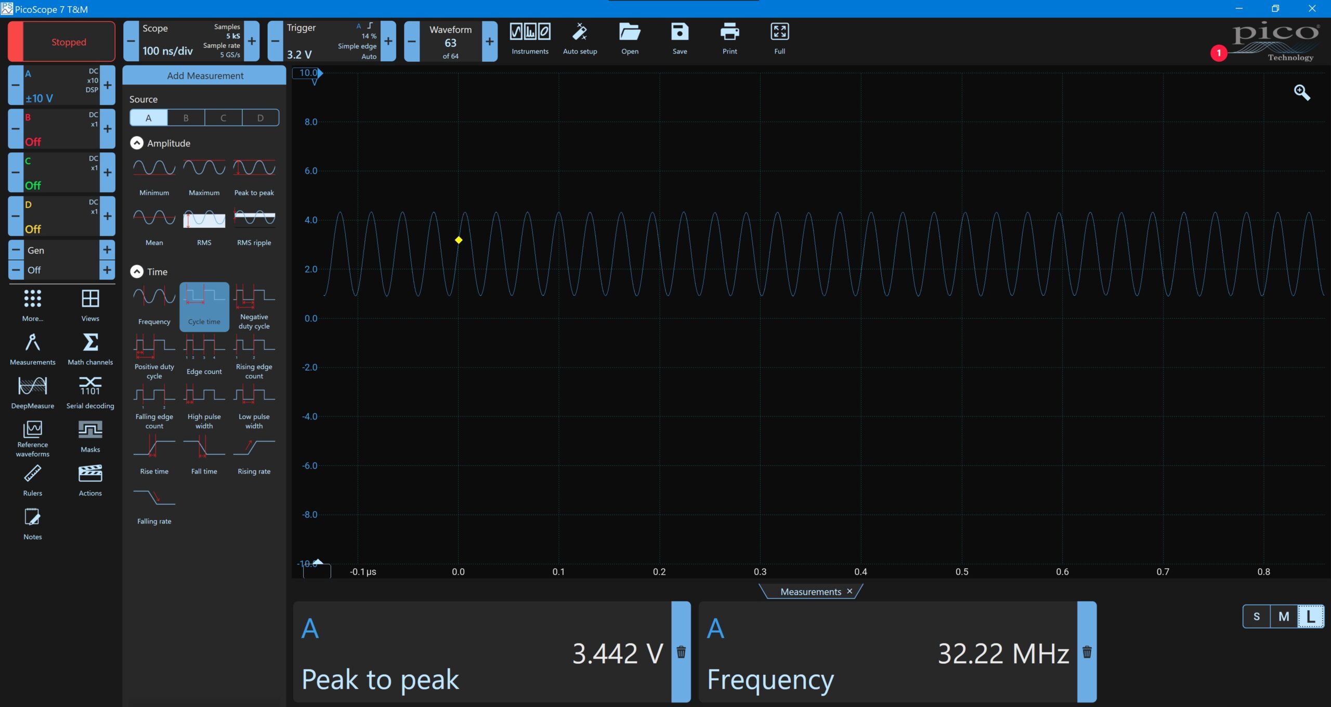Click the Add Measurement header
The width and height of the screenshot is (1331, 707).
tap(204, 75)
